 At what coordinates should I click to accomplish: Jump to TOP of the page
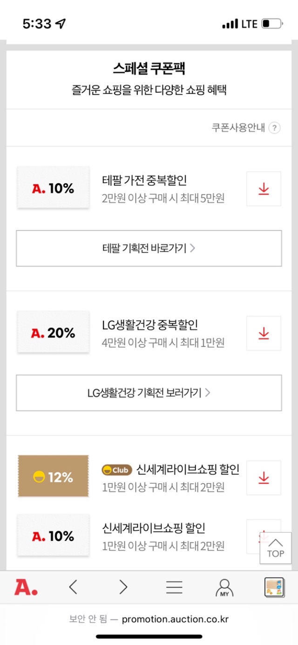275,548
